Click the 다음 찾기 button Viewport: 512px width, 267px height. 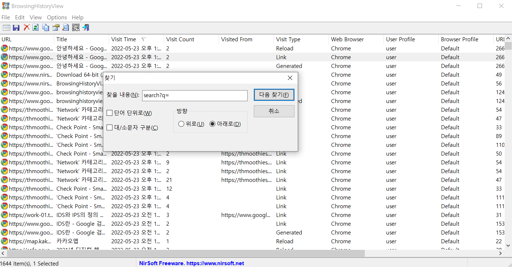pos(274,95)
